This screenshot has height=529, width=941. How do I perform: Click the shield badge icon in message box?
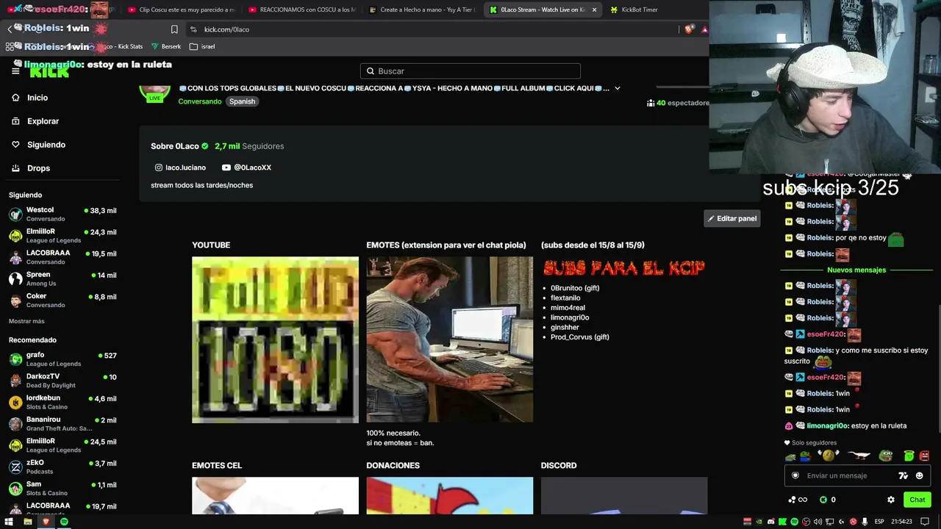[x=795, y=475]
